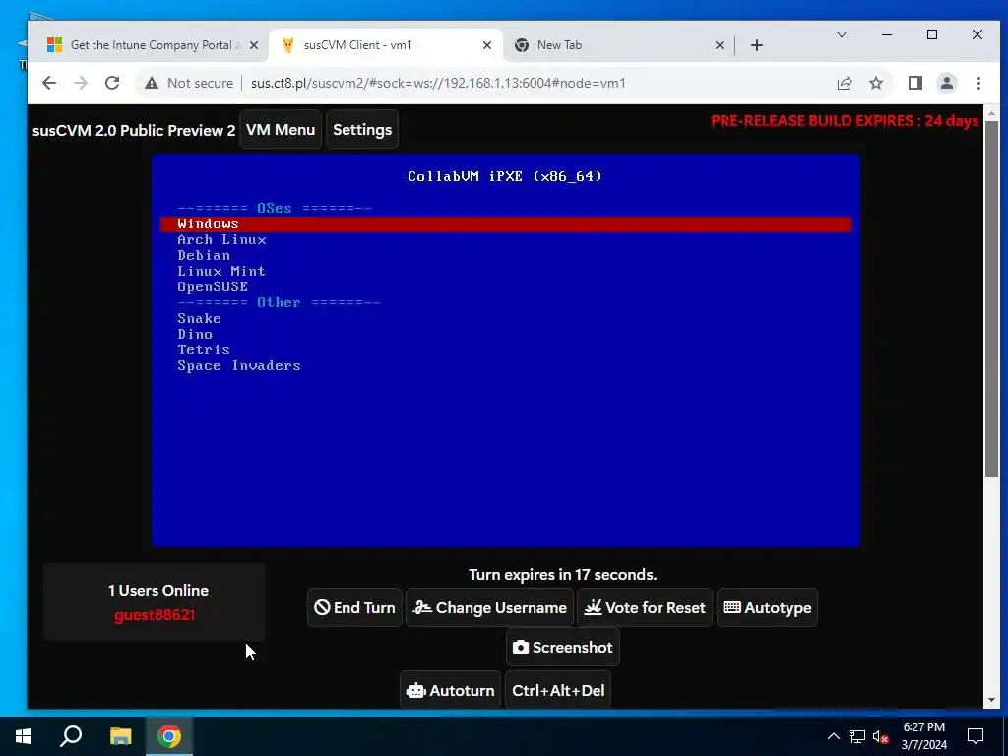Minimize the Chrome window
The height and width of the screenshot is (756, 1008).
point(887,34)
